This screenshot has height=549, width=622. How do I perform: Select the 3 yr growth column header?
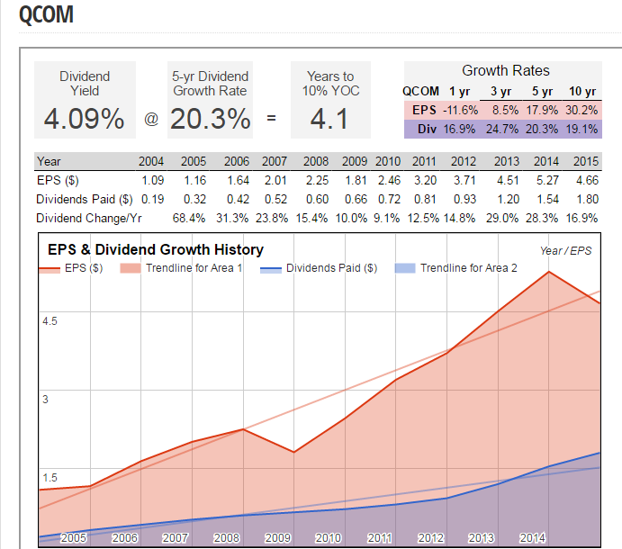point(500,91)
